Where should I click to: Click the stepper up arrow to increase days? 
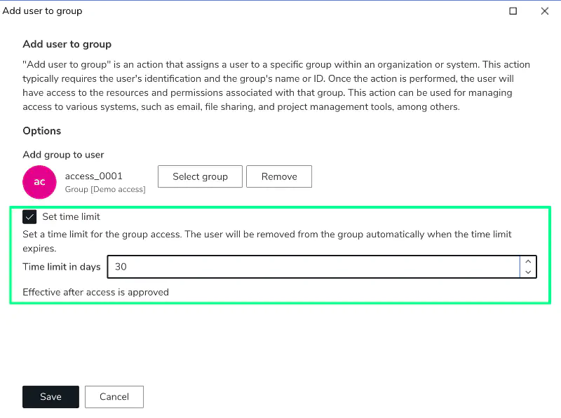[528, 262]
